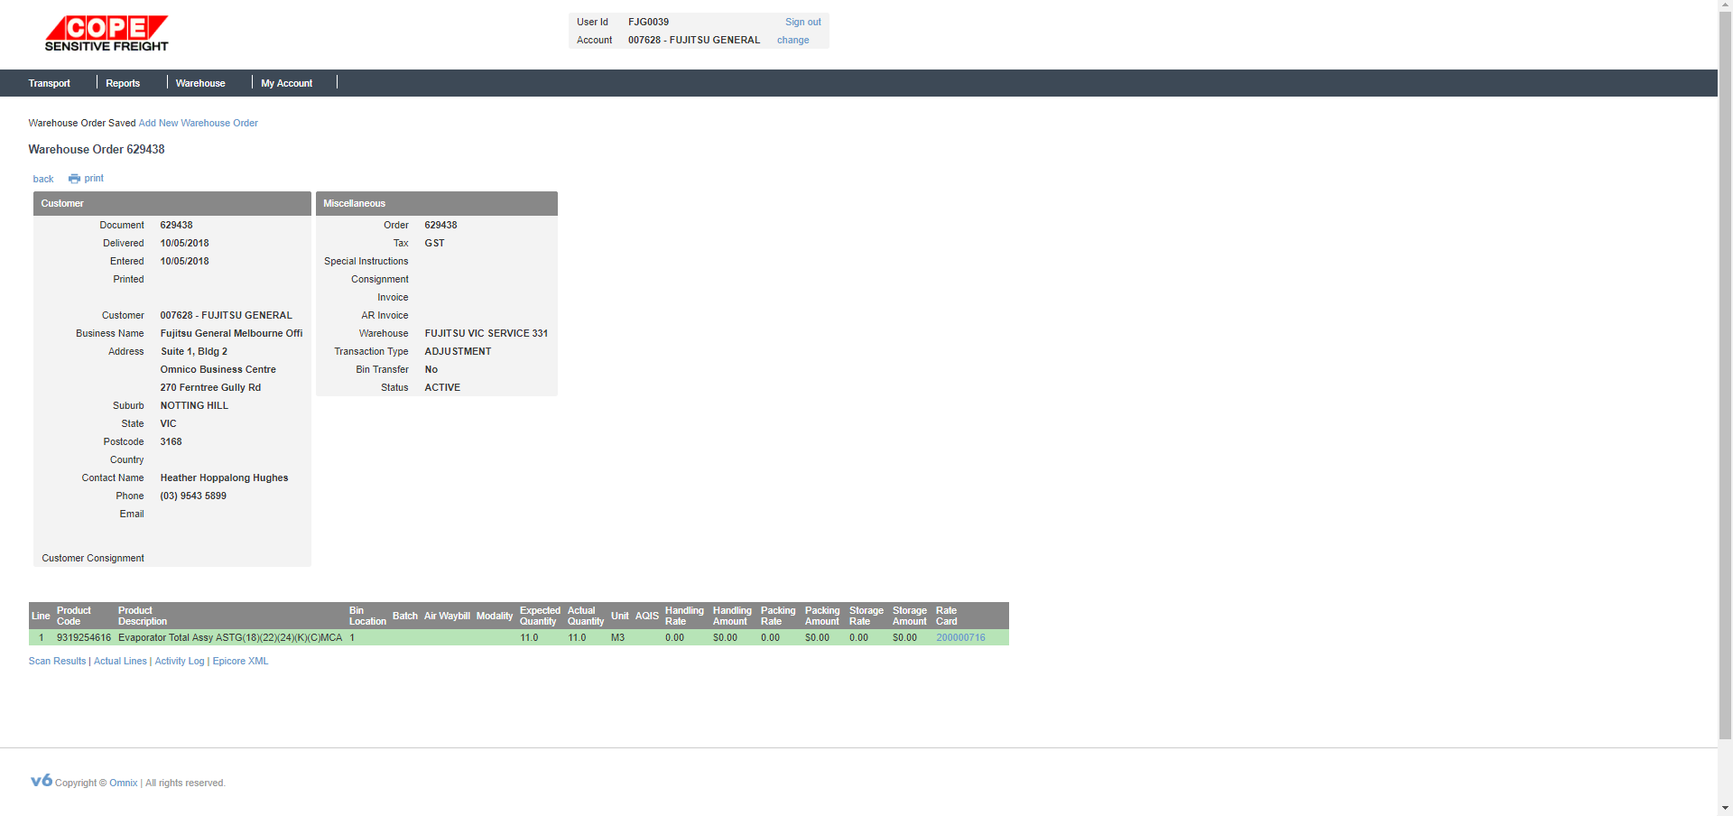Click the vertical scrollbar thumb
The image size is (1733, 816).
pyautogui.click(x=1725, y=377)
